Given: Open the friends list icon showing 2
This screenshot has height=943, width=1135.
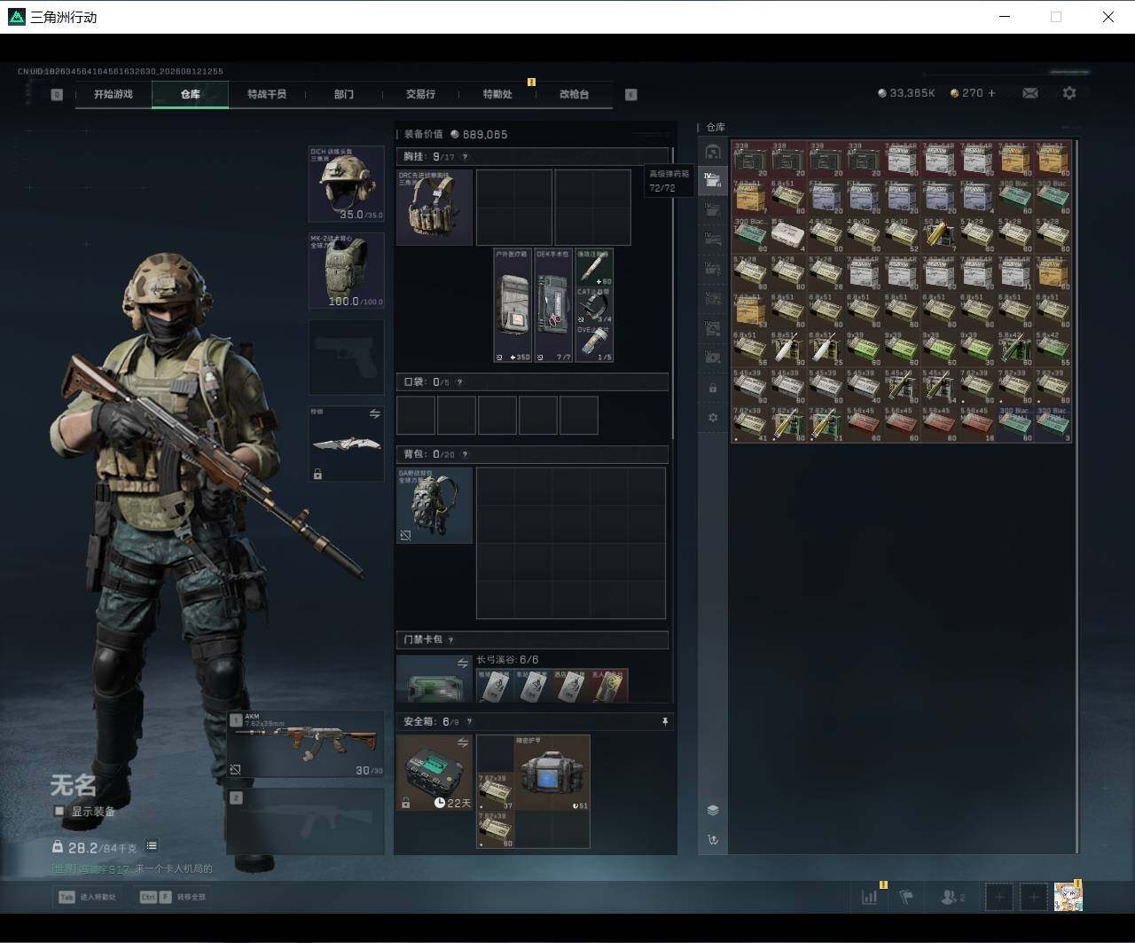Looking at the screenshot, I should [951, 897].
